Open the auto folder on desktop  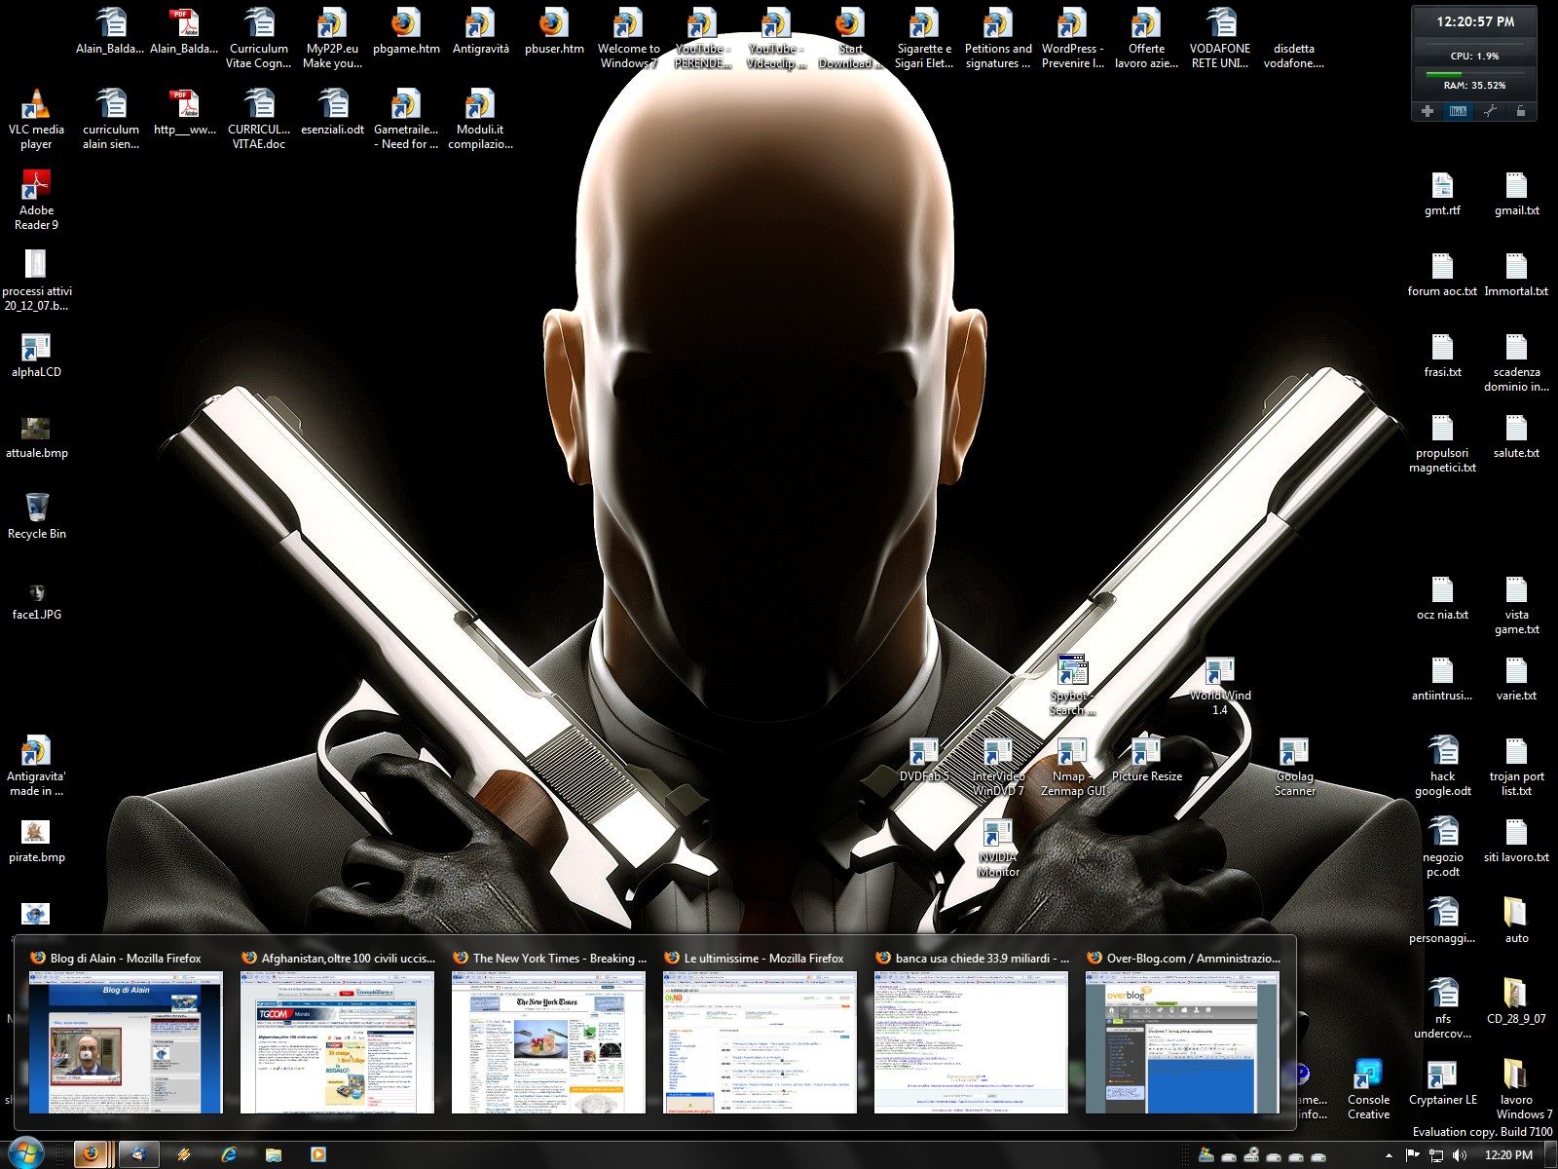pyautogui.click(x=1516, y=921)
